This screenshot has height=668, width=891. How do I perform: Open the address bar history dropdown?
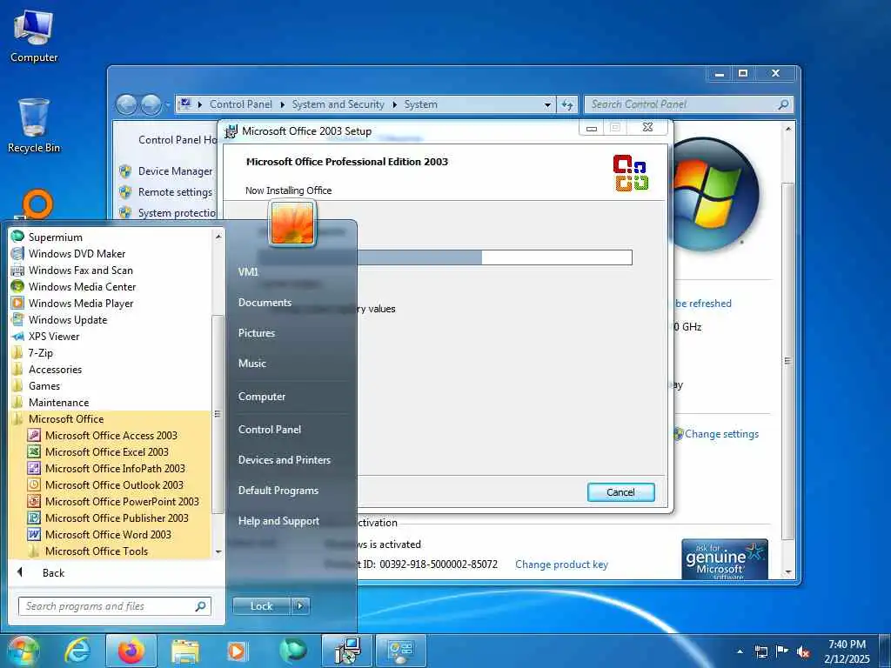pyautogui.click(x=547, y=104)
